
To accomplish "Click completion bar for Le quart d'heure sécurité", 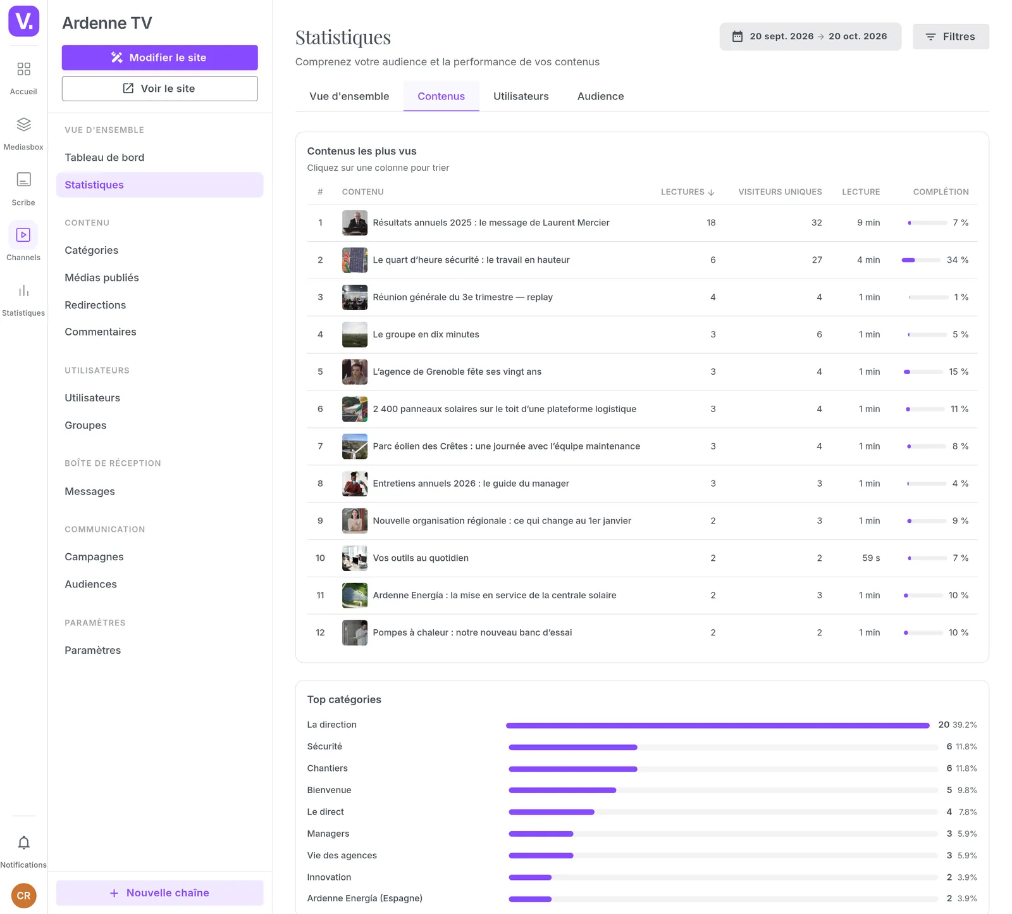I will tap(921, 260).
